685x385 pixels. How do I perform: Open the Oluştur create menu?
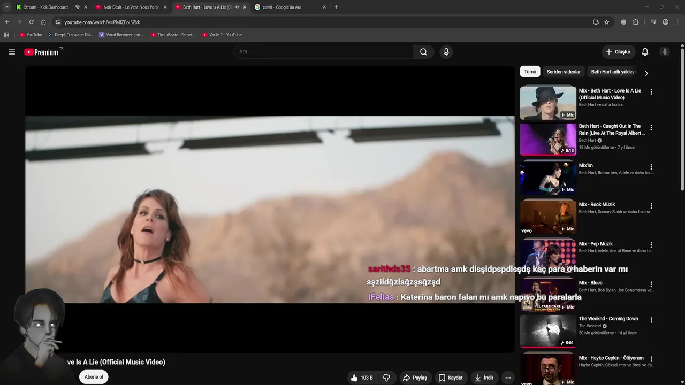coord(618,52)
